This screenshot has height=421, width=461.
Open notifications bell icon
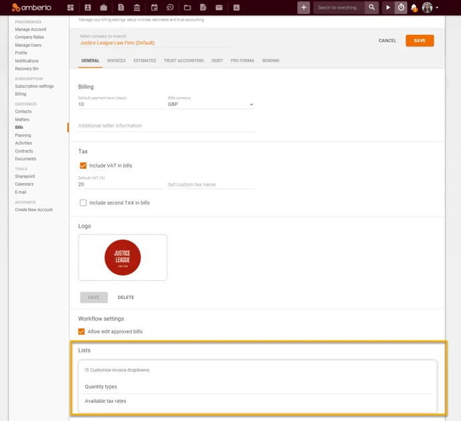(414, 7)
